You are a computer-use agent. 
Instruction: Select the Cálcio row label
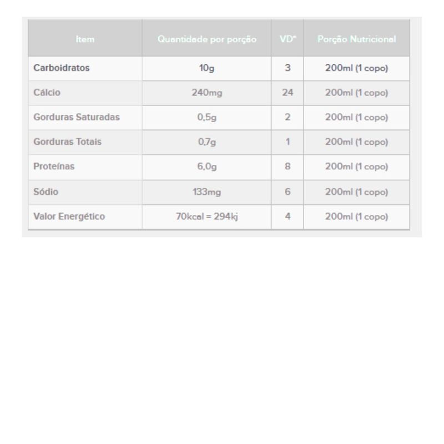pos(47,93)
